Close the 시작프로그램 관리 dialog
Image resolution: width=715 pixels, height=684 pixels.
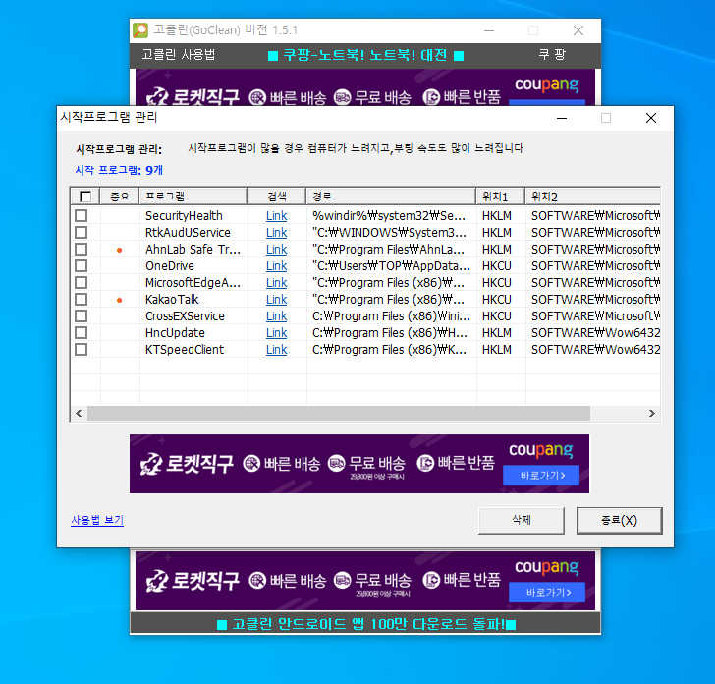[x=651, y=118]
